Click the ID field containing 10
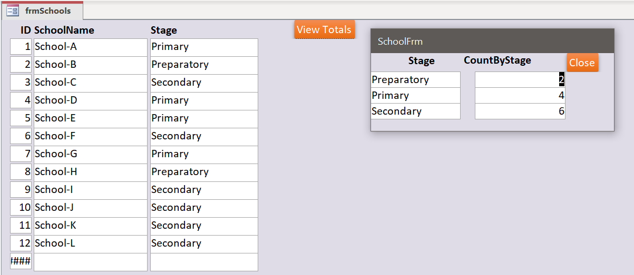Viewport: 634px width, 275px height. pos(21,208)
